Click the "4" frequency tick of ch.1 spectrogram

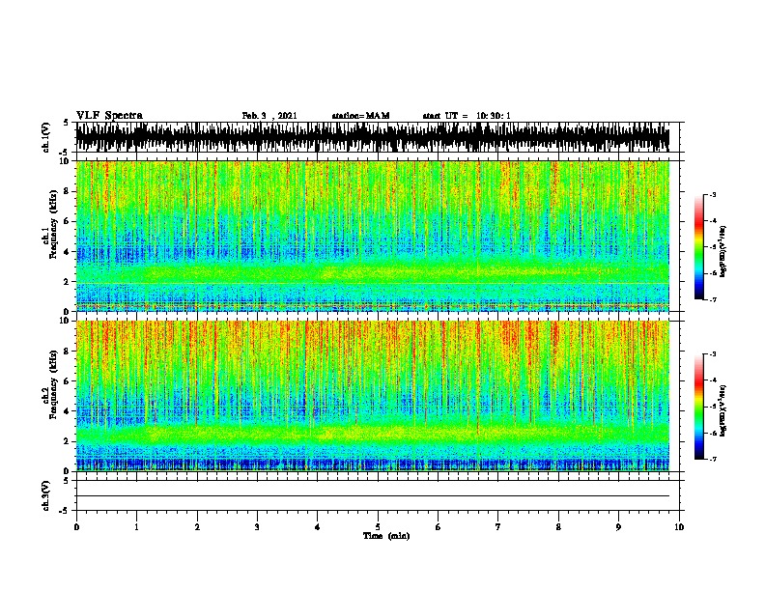point(68,252)
